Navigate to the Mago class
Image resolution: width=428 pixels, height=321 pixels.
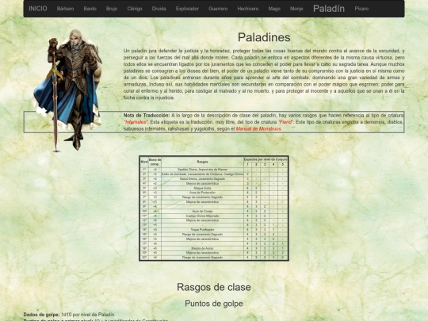pos(274,9)
